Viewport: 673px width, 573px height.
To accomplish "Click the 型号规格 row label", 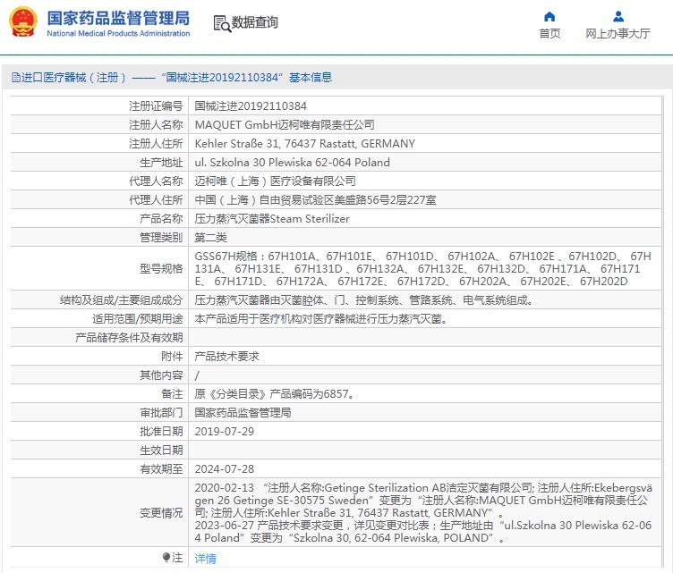I will tap(161, 269).
